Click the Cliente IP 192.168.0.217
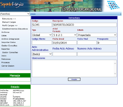This screenshot has width=123, height=107. 20,101
